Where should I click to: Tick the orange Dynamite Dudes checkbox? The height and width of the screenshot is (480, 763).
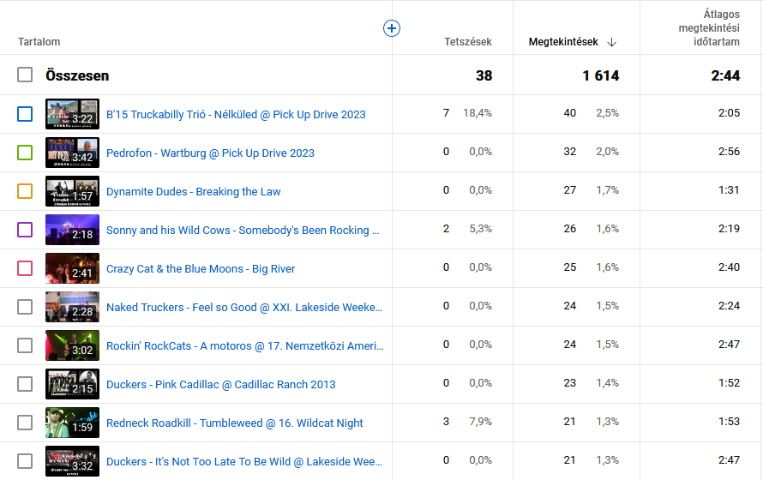click(x=25, y=191)
